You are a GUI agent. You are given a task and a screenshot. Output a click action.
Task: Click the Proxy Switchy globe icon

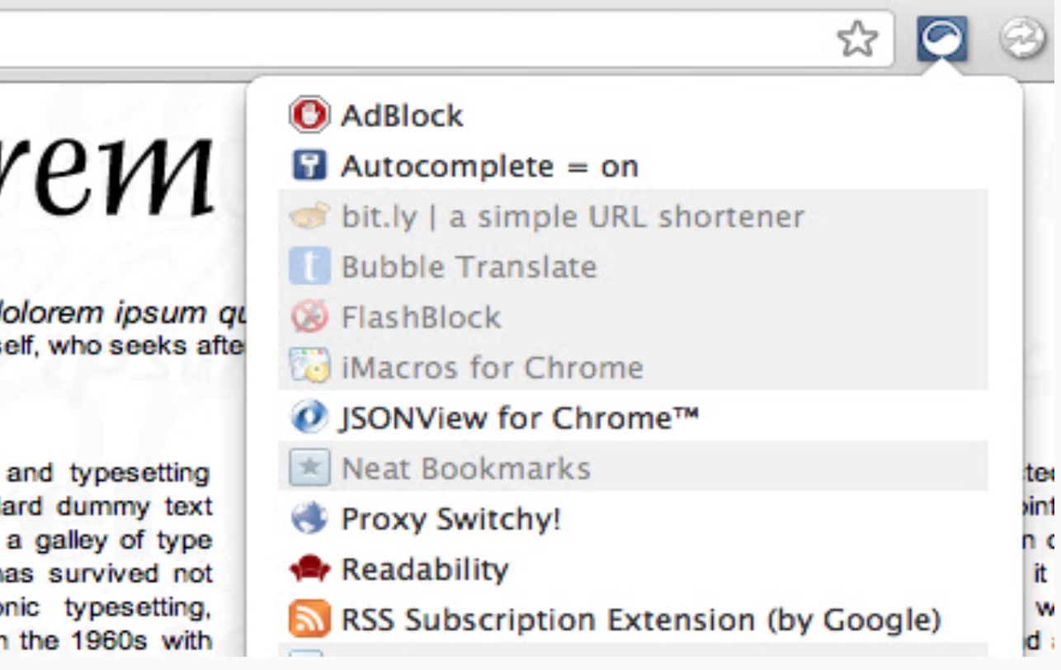click(x=309, y=519)
